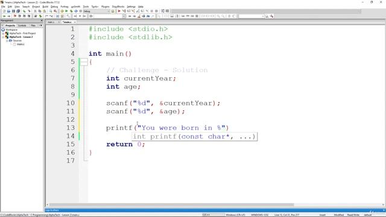Click the 'return' keyword on line 15
The height and width of the screenshot is (217, 386).
[x=119, y=144]
